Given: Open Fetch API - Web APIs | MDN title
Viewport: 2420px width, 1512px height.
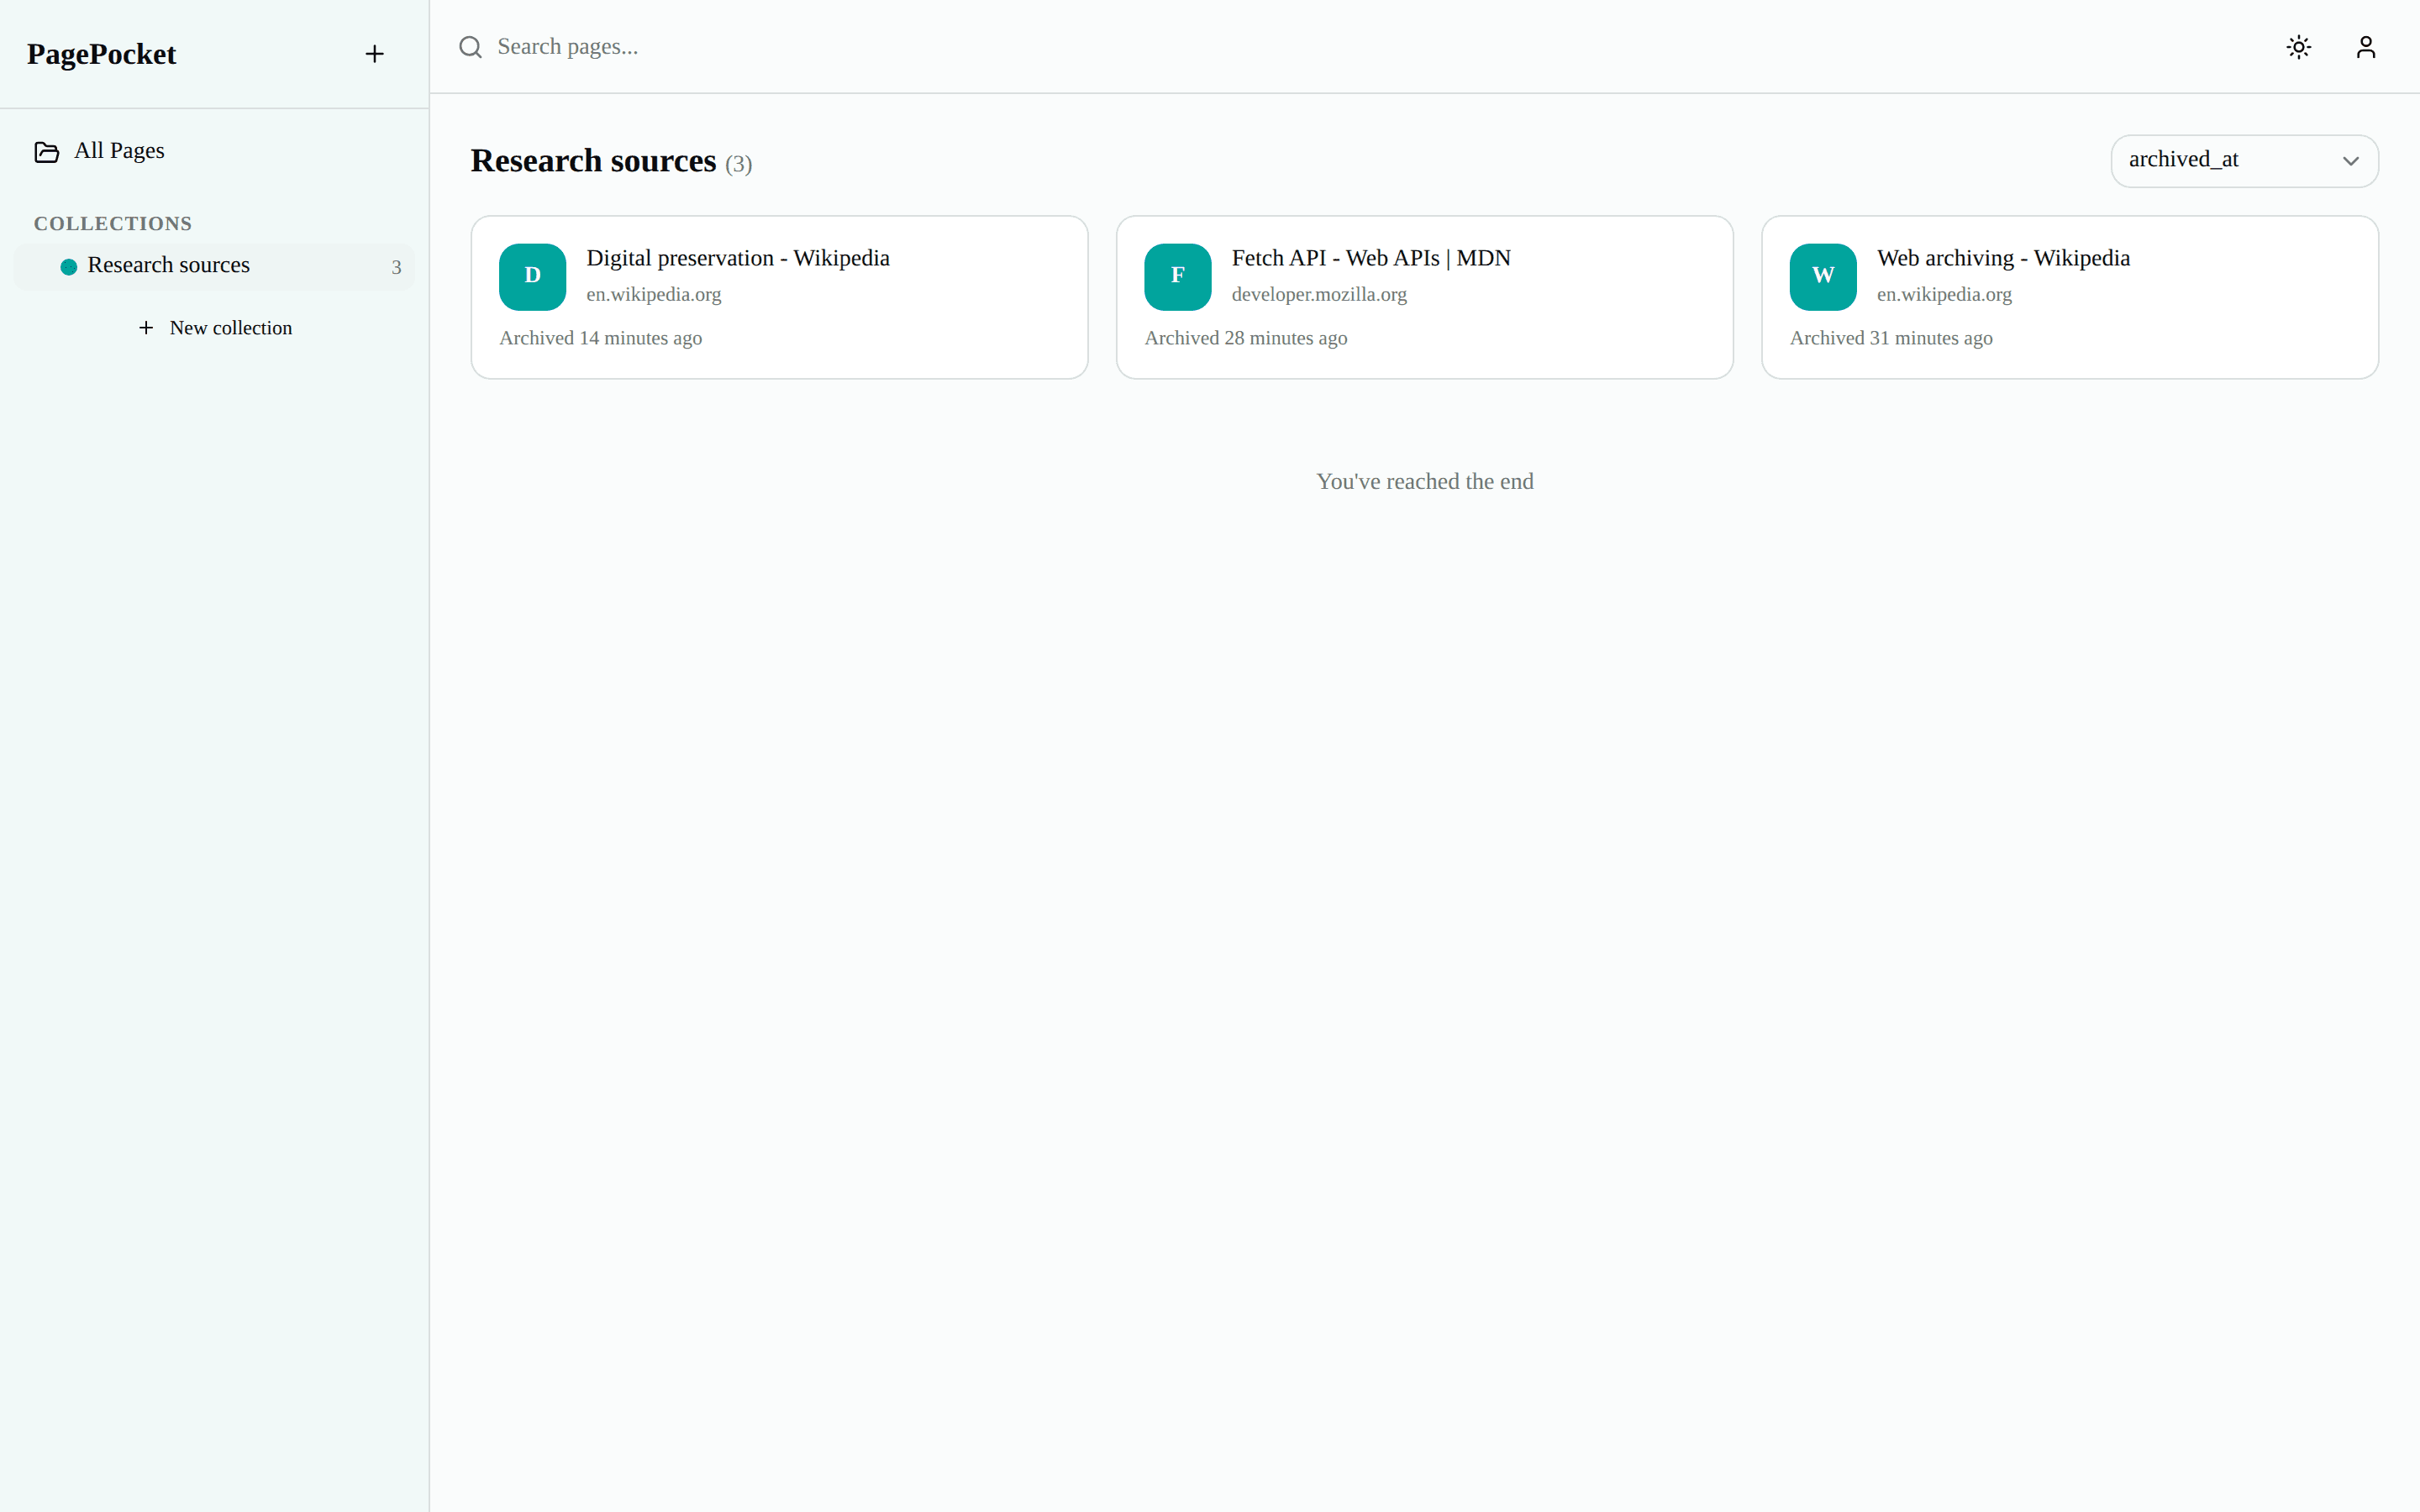Looking at the screenshot, I should [x=1371, y=258].
